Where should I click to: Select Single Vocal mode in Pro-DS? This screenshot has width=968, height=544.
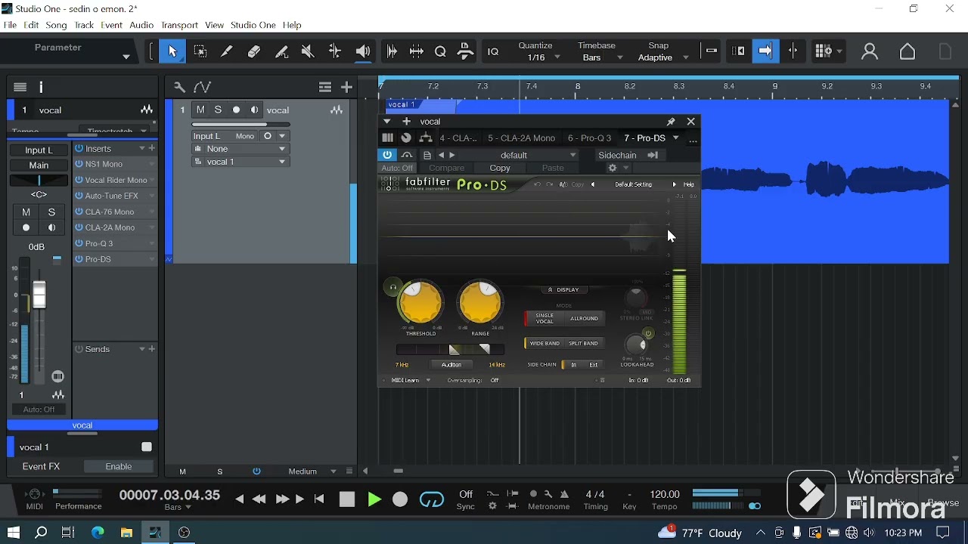coord(544,319)
